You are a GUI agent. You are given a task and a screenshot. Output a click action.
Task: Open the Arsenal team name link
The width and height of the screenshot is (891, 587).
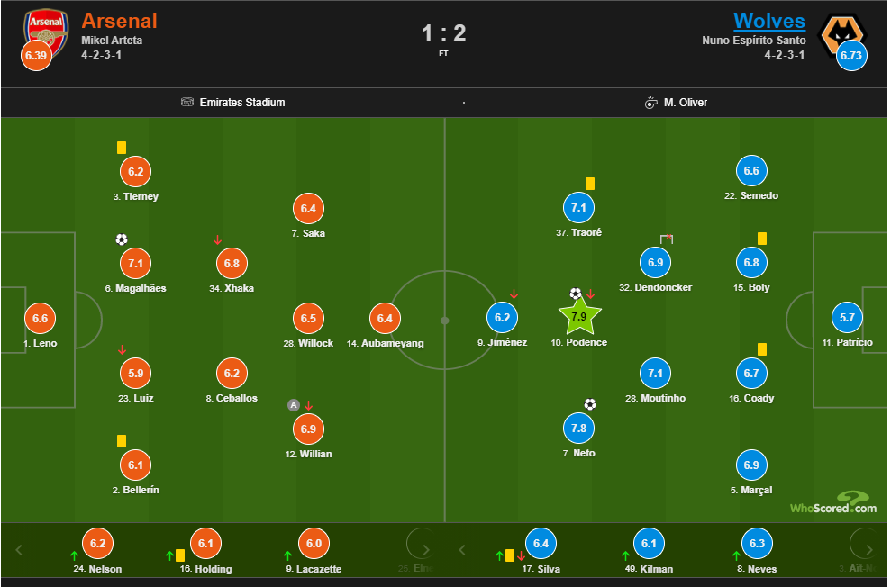click(x=119, y=21)
